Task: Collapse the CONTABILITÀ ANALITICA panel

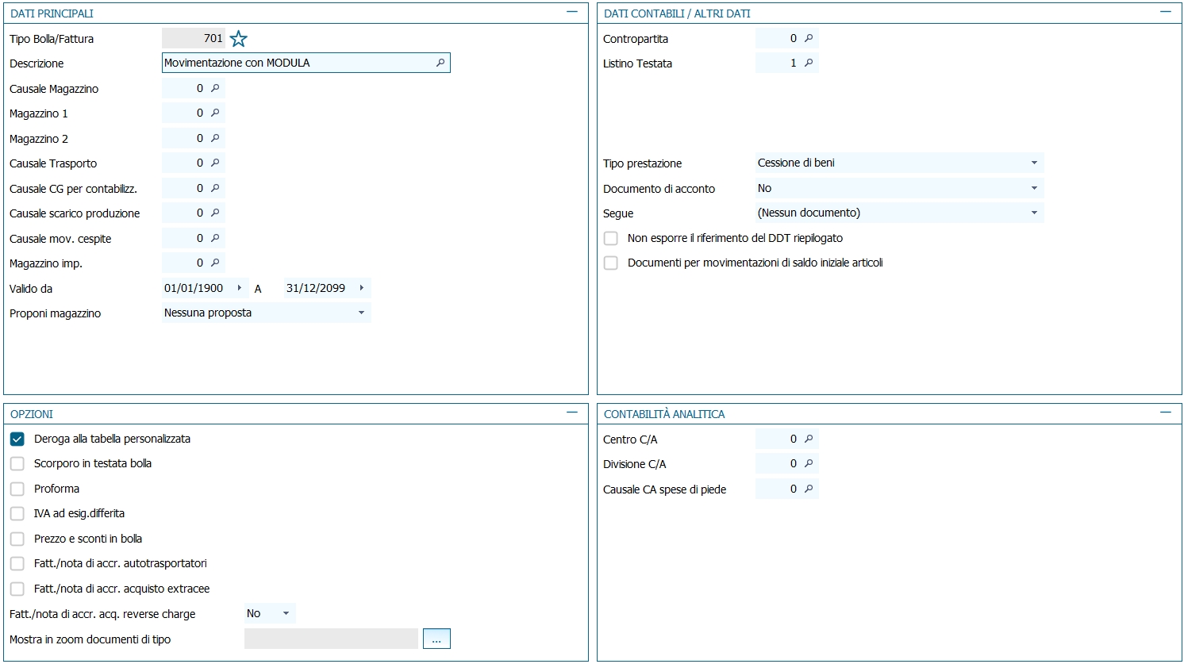Action: click(x=1166, y=413)
